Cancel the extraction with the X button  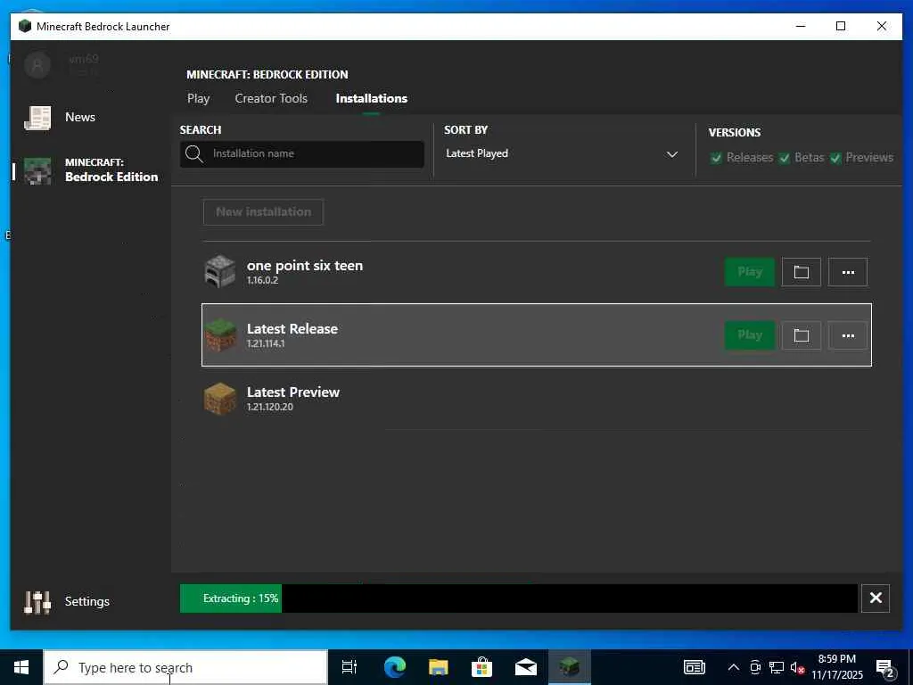click(x=876, y=598)
